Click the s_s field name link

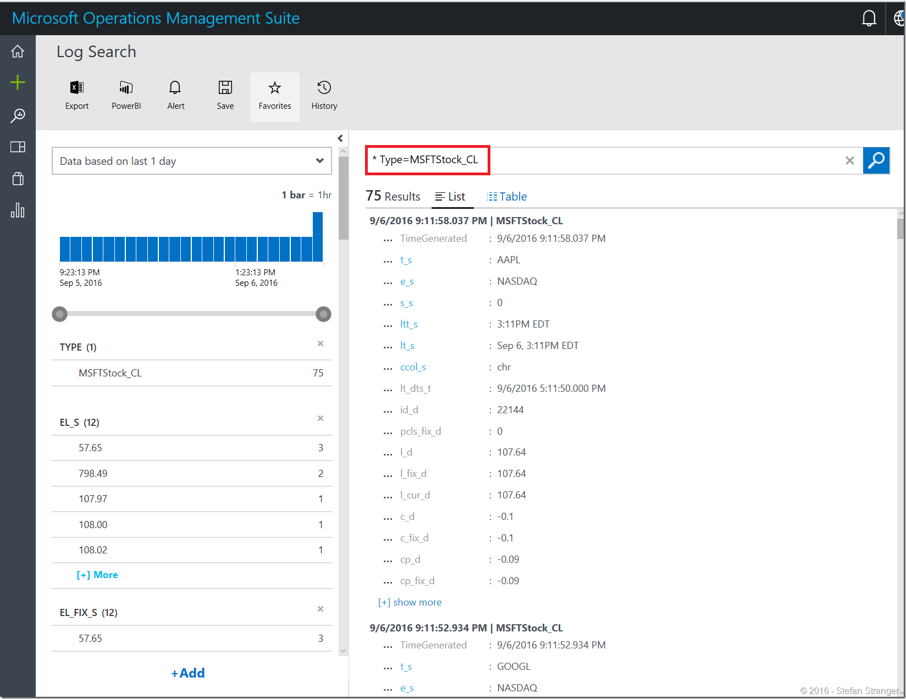click(406, 303)
